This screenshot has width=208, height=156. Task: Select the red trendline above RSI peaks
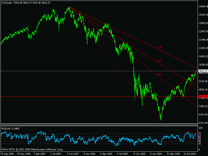click(191, 132)
